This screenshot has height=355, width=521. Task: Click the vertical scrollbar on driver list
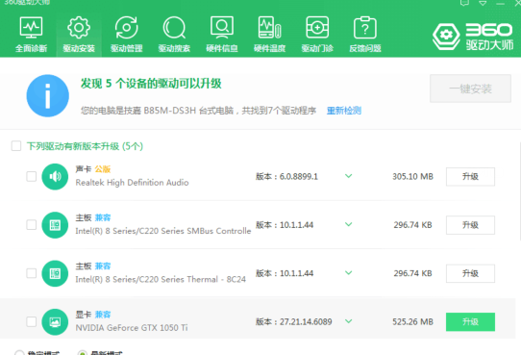pyautogui.click(x=520, y=190)
